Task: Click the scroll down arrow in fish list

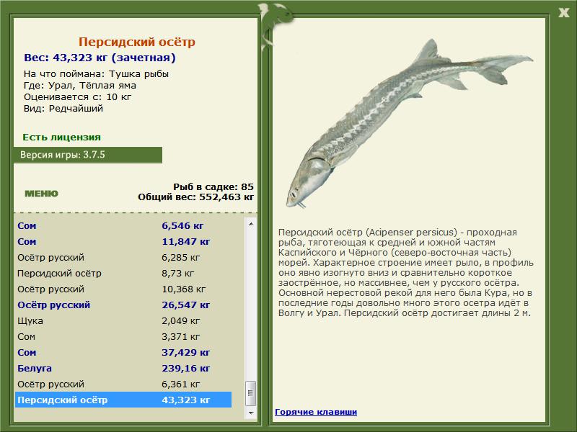Action: click(x=251, y=413)
